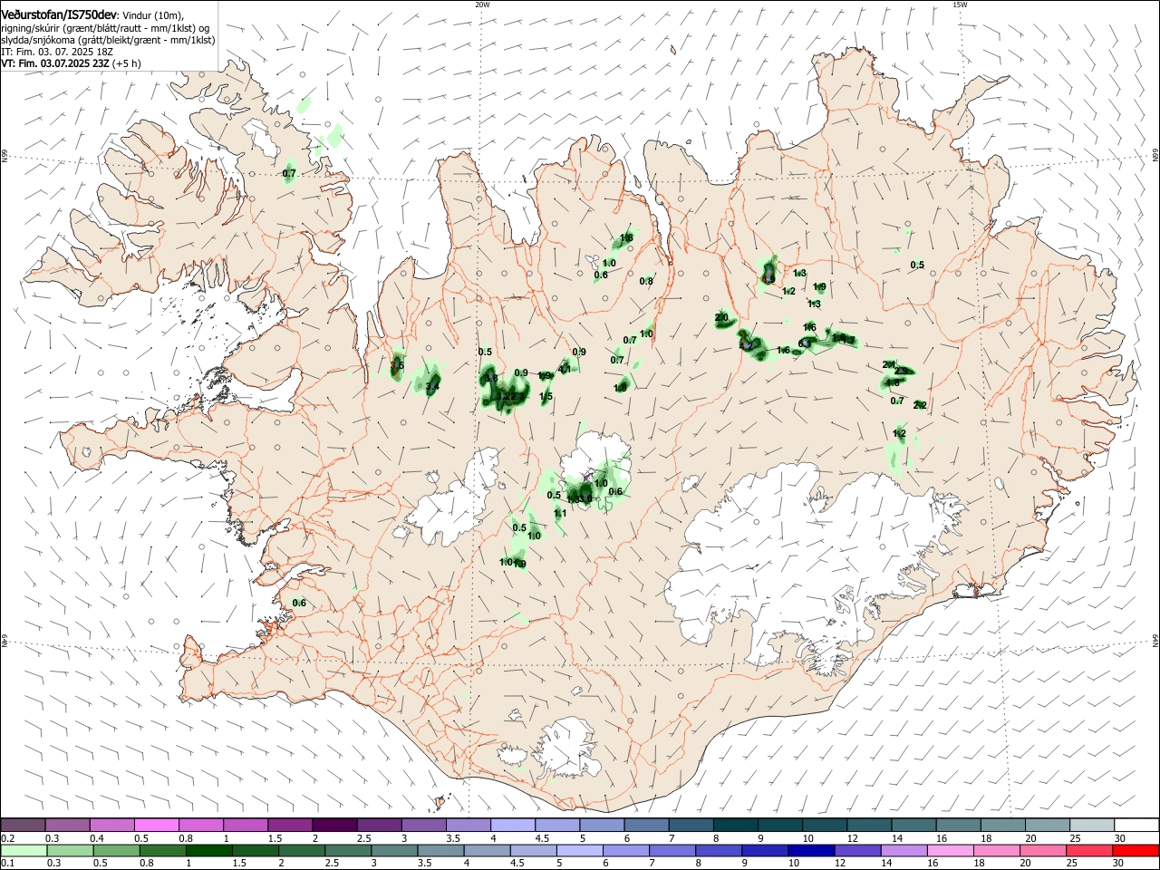Select the white swatch right of the upper 30
The width and height of the screenshot is (1160, 870).
[x=1136, y=826]
